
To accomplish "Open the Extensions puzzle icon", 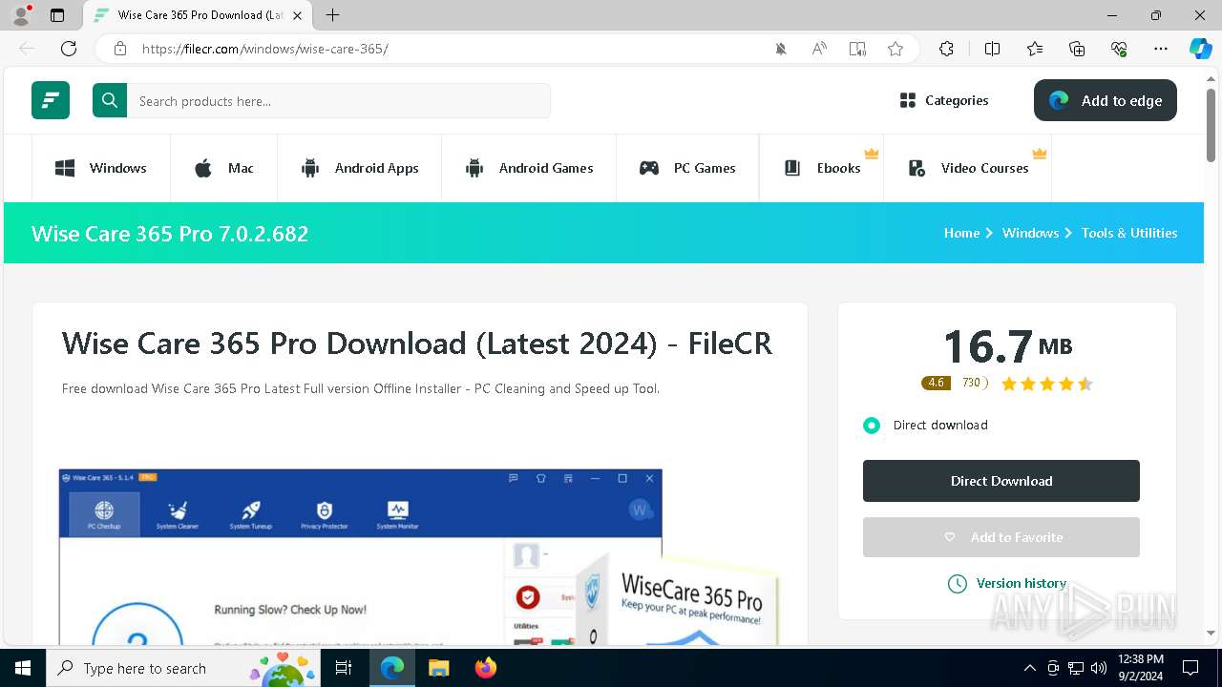I will [946, 49].
